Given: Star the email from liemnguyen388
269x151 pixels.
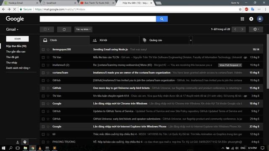Looking at the screenshot, I should (x=48, y=49).
